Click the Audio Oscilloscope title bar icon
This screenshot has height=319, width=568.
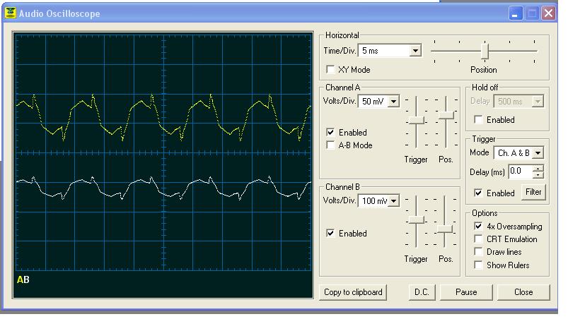10,13
